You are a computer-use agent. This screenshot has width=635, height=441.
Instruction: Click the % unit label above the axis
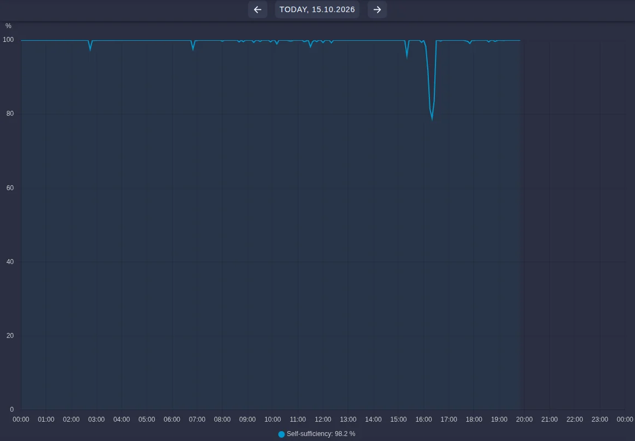click(8, 26)
